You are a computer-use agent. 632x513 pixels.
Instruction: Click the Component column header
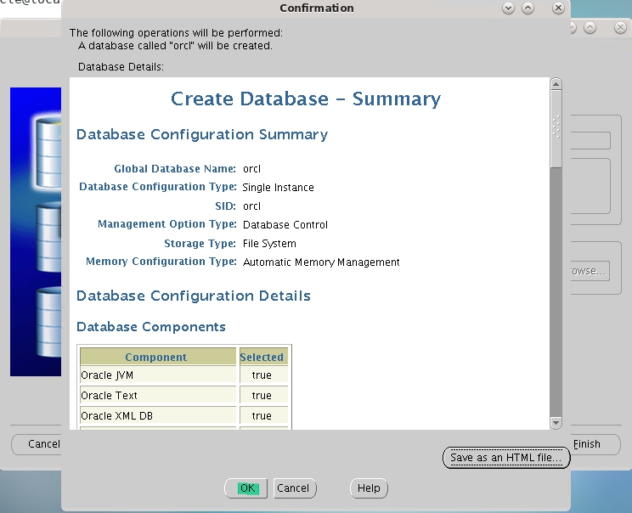click(158, 357)
